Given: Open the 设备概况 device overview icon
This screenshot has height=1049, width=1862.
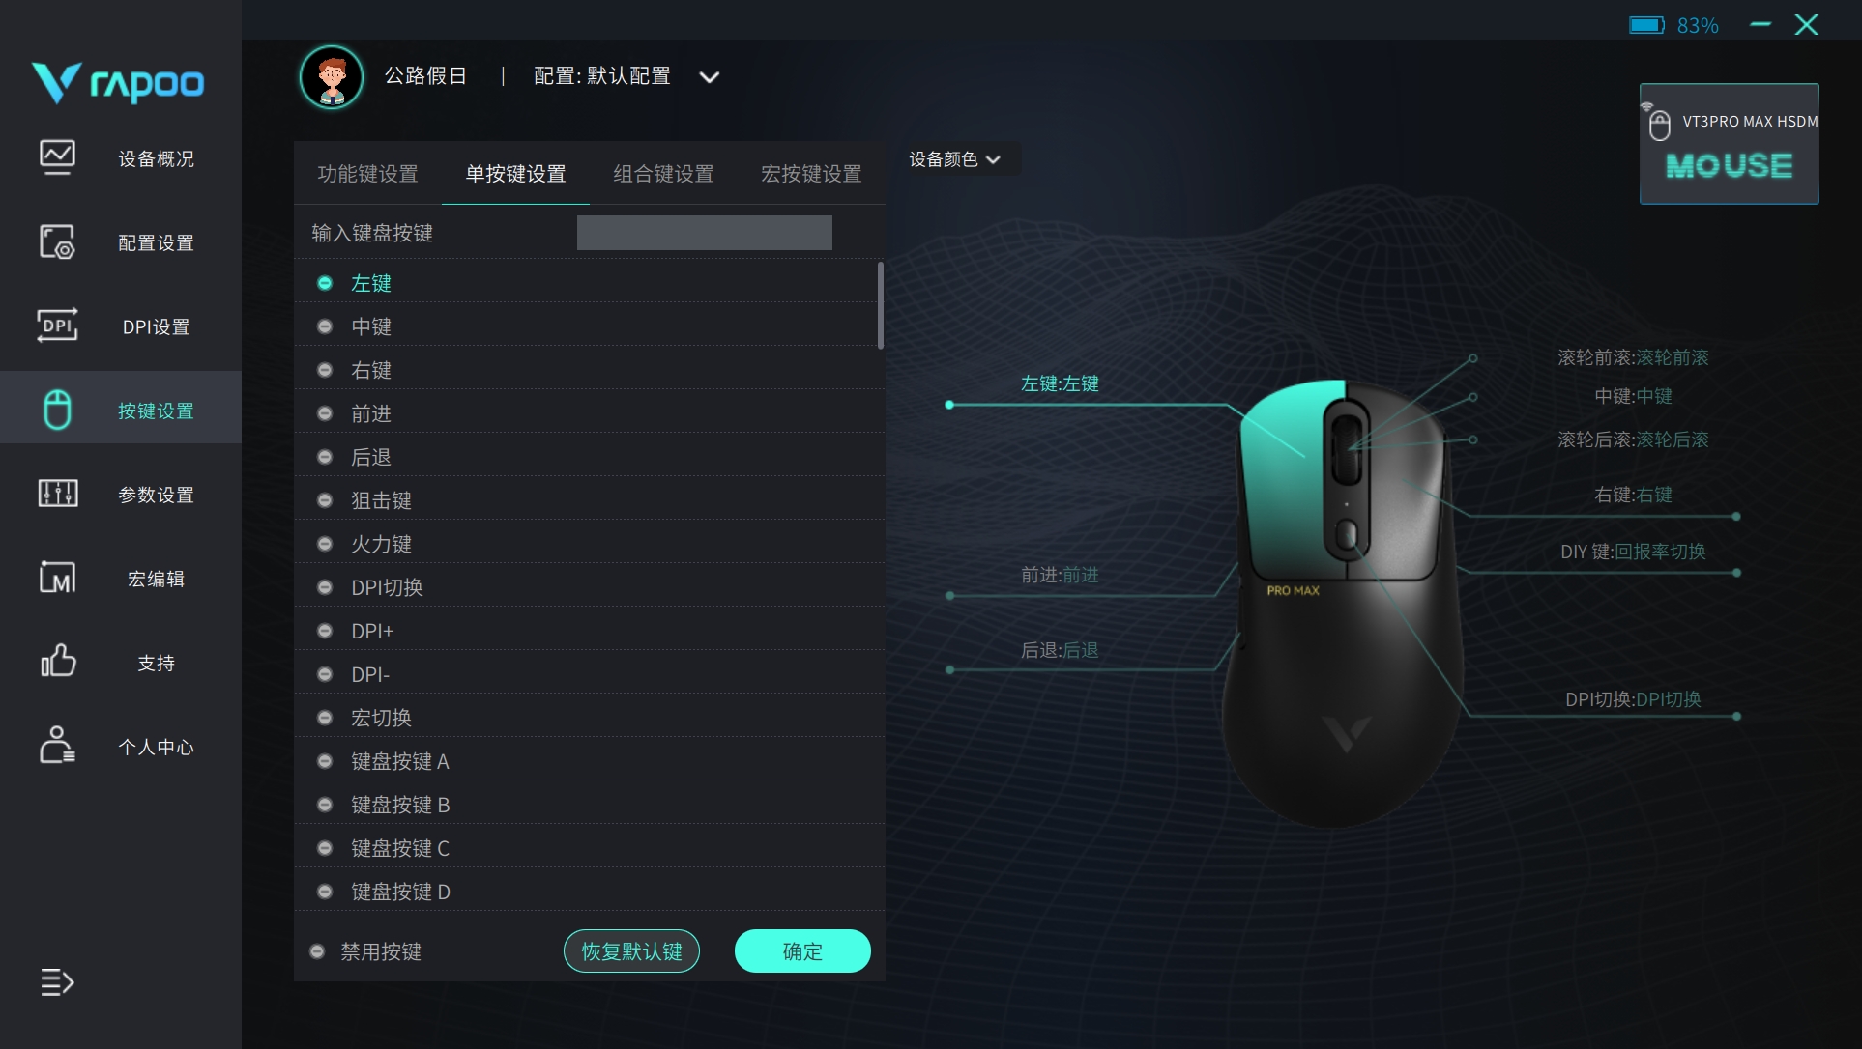Looking at the screenshot, I should (57, 157).
